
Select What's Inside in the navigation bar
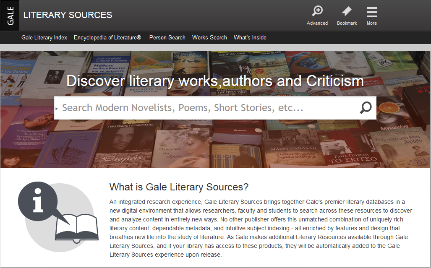(x=250, y=38)
